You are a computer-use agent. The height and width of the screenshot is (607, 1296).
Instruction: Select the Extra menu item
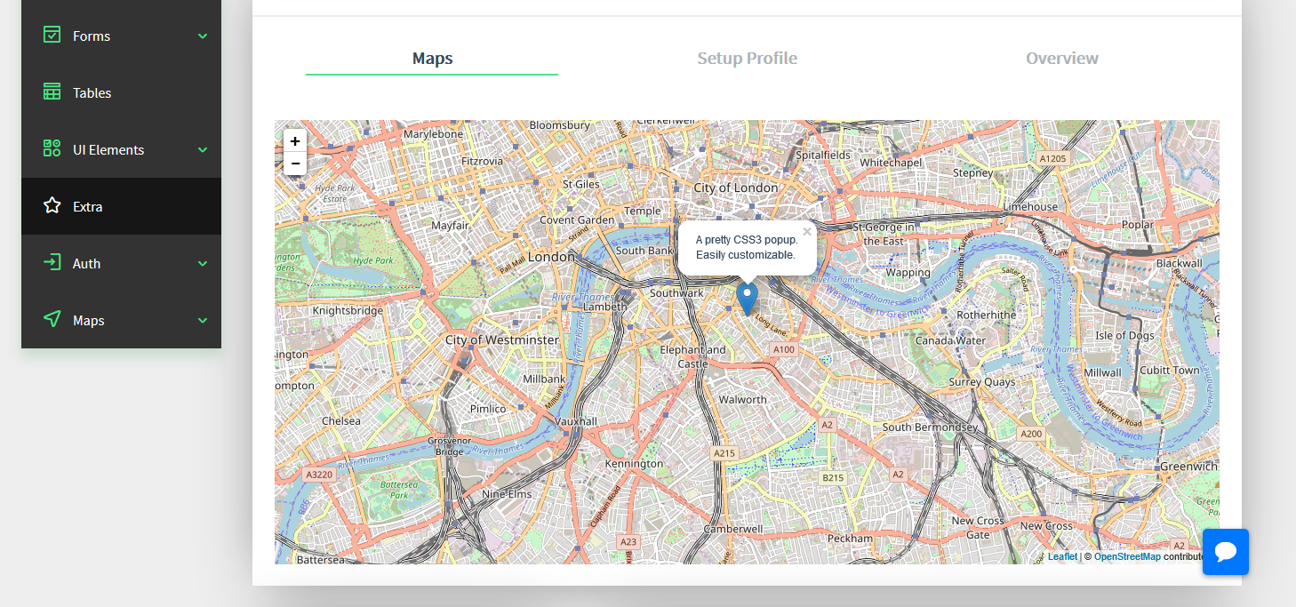click(121, 206)
